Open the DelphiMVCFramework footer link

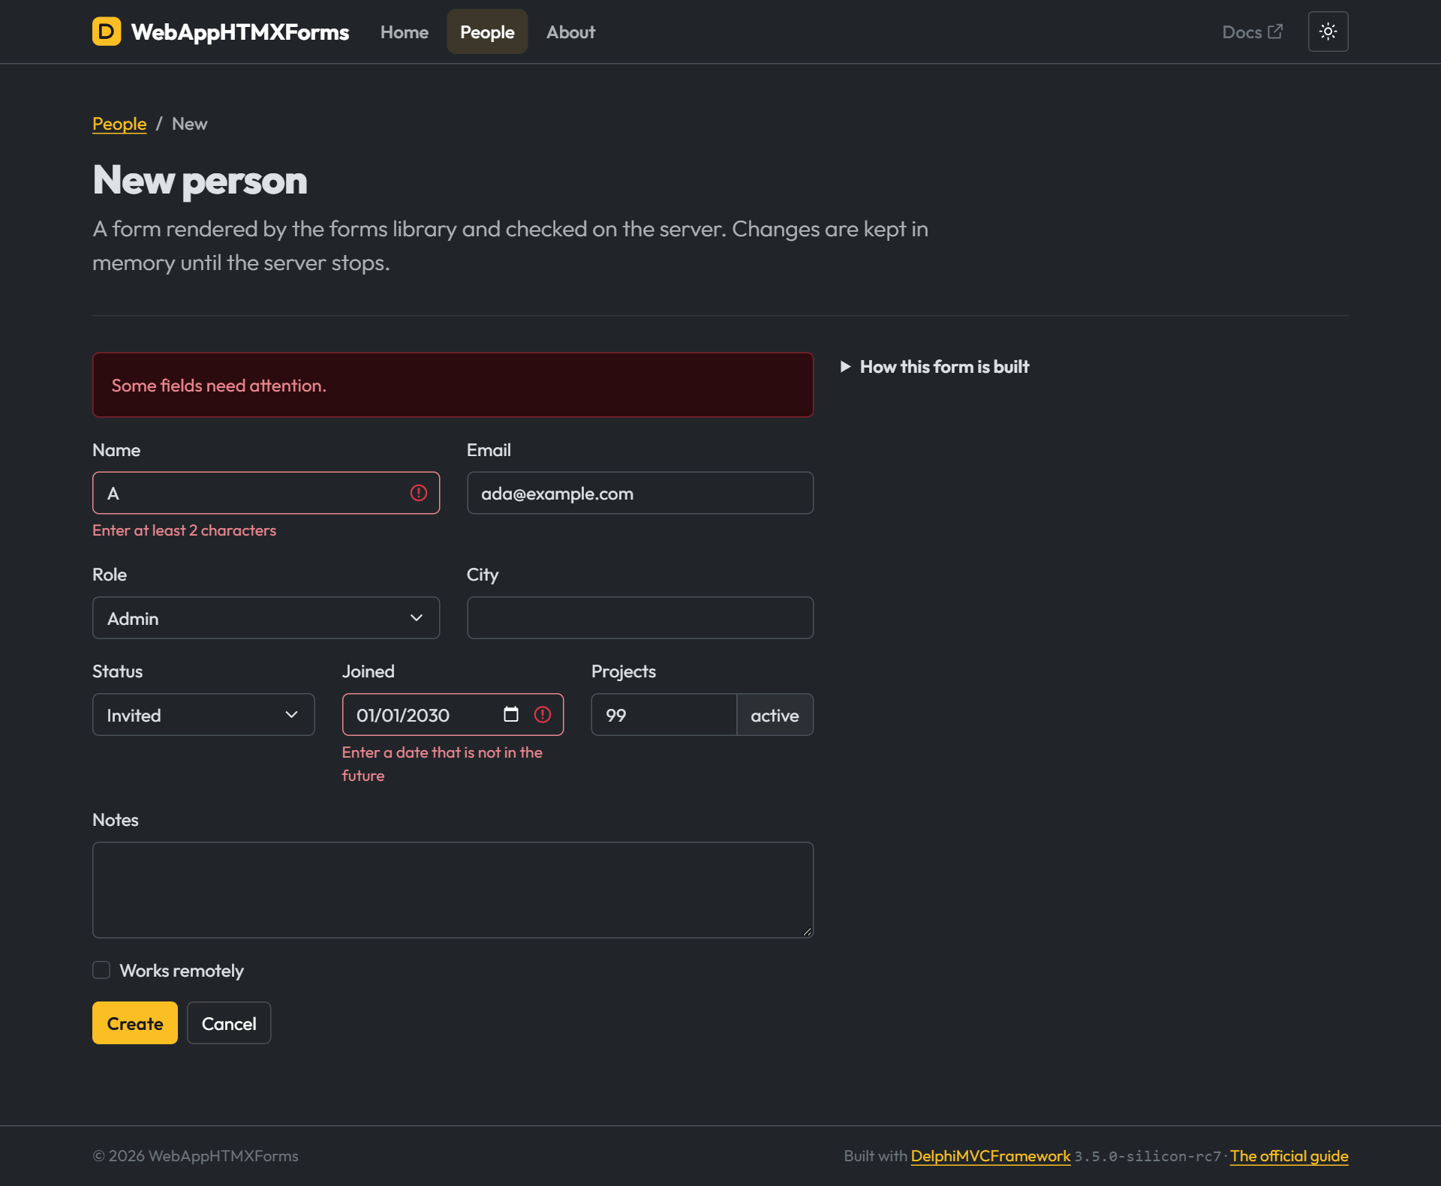[x=991, y=1156]
